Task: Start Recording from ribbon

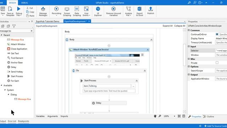Action: tap(56, 11)
